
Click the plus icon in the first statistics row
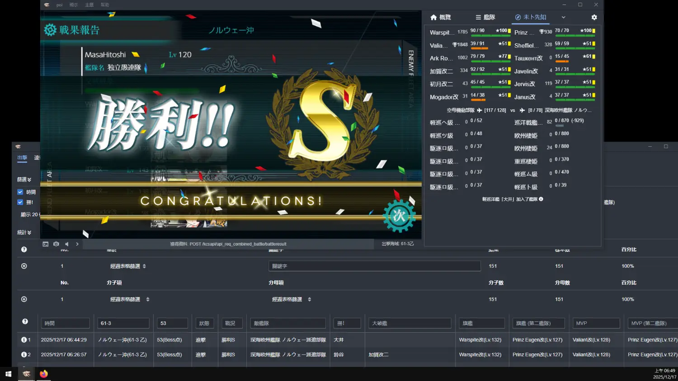[24, 266]
